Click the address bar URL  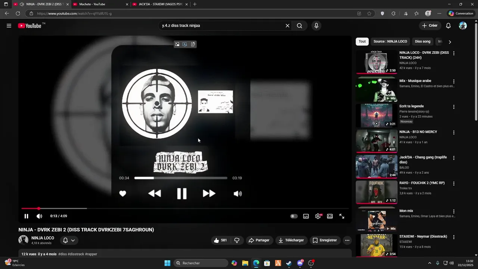(74, 13)
